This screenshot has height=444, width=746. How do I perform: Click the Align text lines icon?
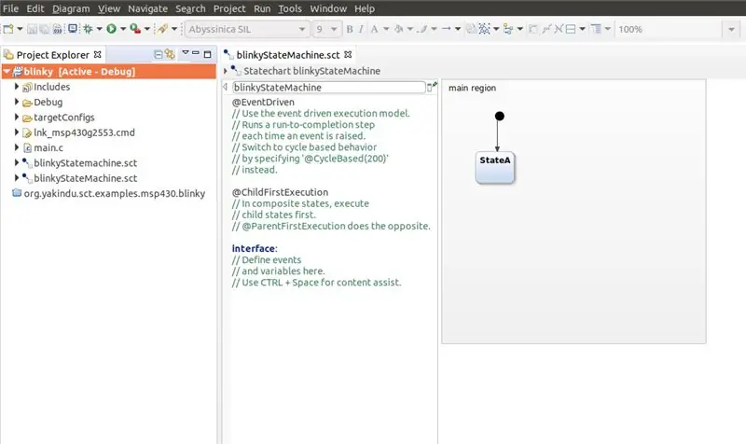tap(596, 29)
